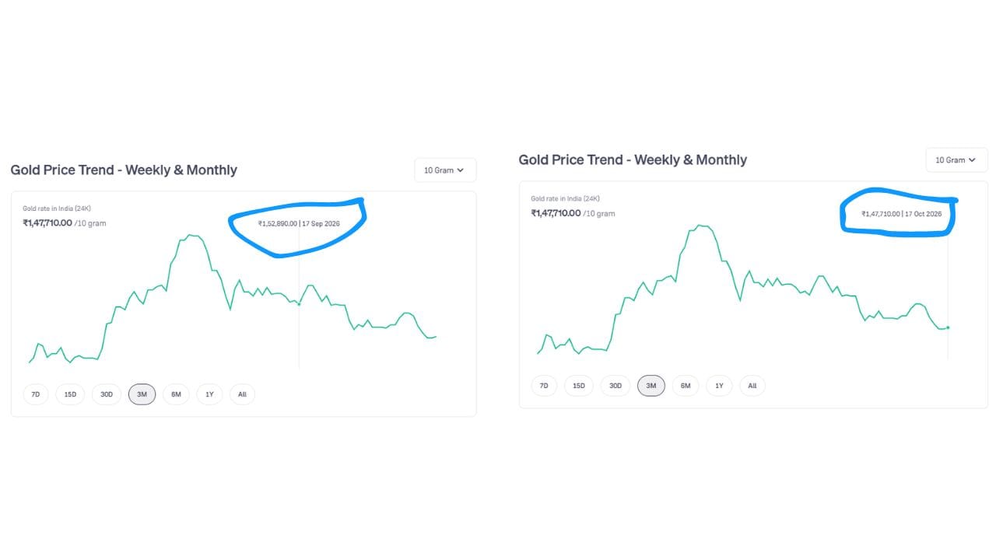Select 30D range on the 17 Sep chart
Viewport: 996px width, 560px height.
click(107, 394)
